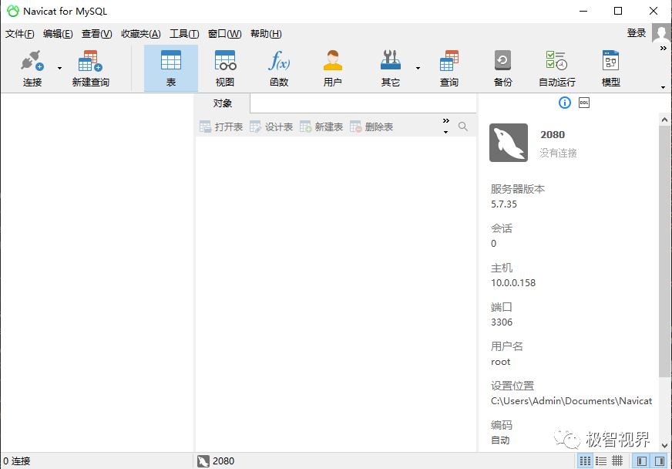The image size is (672, 469).
Task: Click settings path C:\Users\Admin\Documents\Navicat
Action: pyautogui.click(x=571, y=401)
